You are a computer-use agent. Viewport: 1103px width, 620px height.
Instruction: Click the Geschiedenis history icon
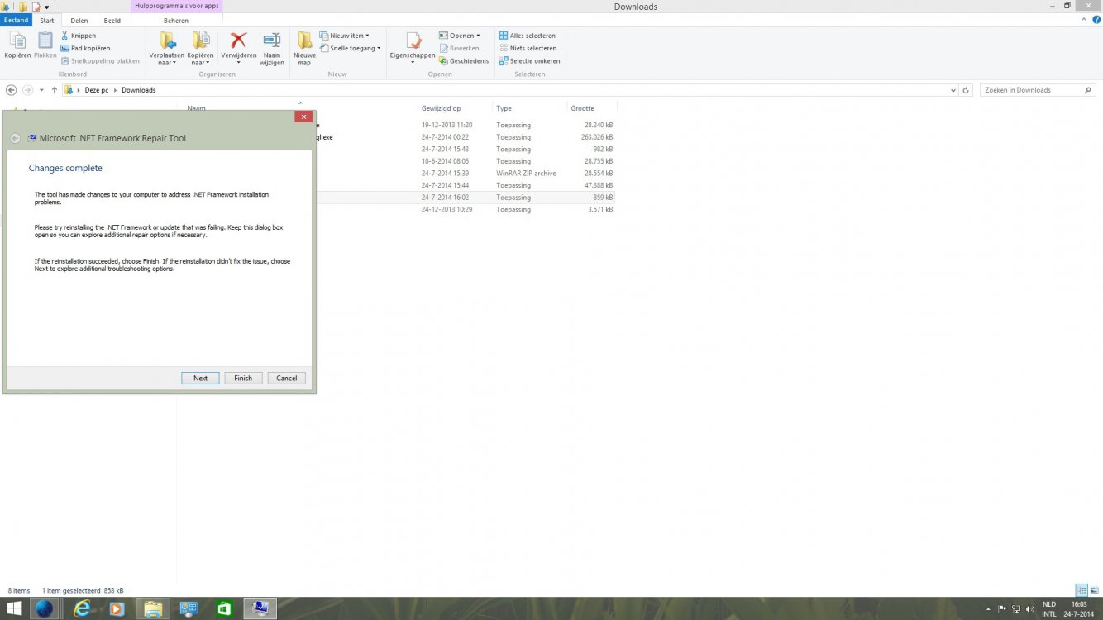pyautogui.click(x=444, y=60)
